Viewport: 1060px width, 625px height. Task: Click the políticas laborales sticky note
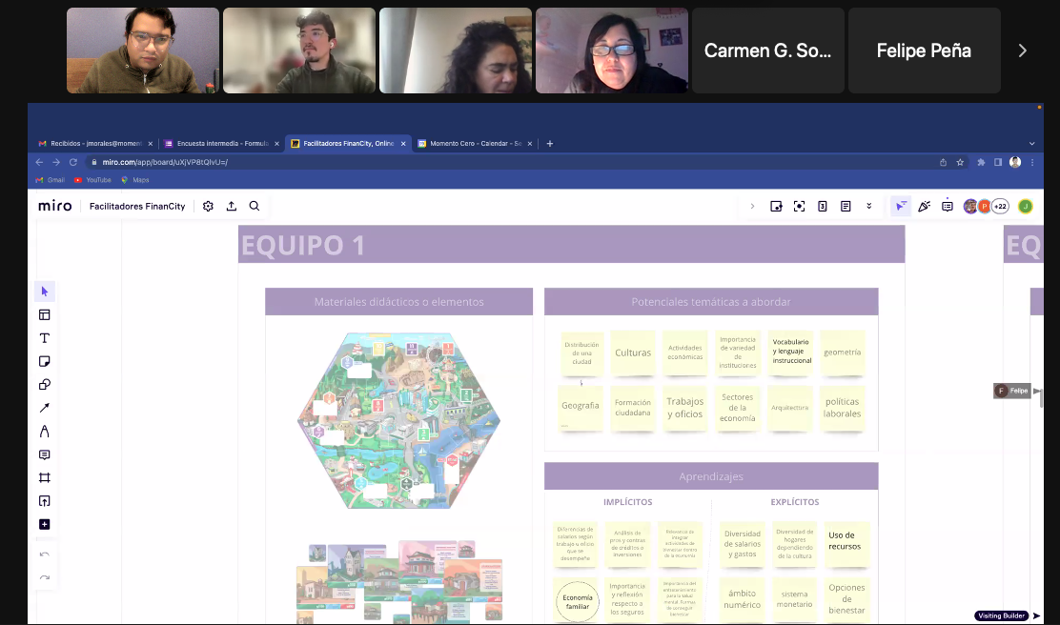(x=843, y=408)
